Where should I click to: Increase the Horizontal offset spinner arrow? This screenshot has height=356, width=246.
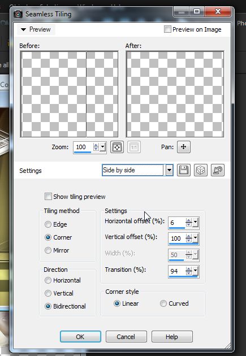[x=188, y=220]
